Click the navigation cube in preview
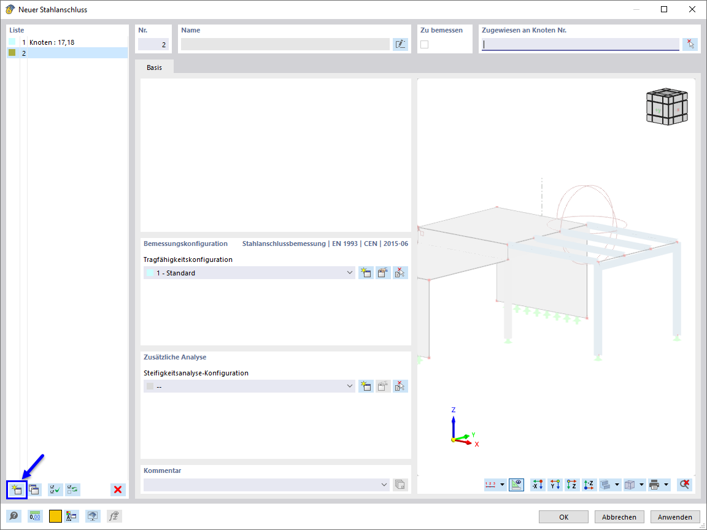The width and height of the screenshot is (707, 530). pos(667,106)
